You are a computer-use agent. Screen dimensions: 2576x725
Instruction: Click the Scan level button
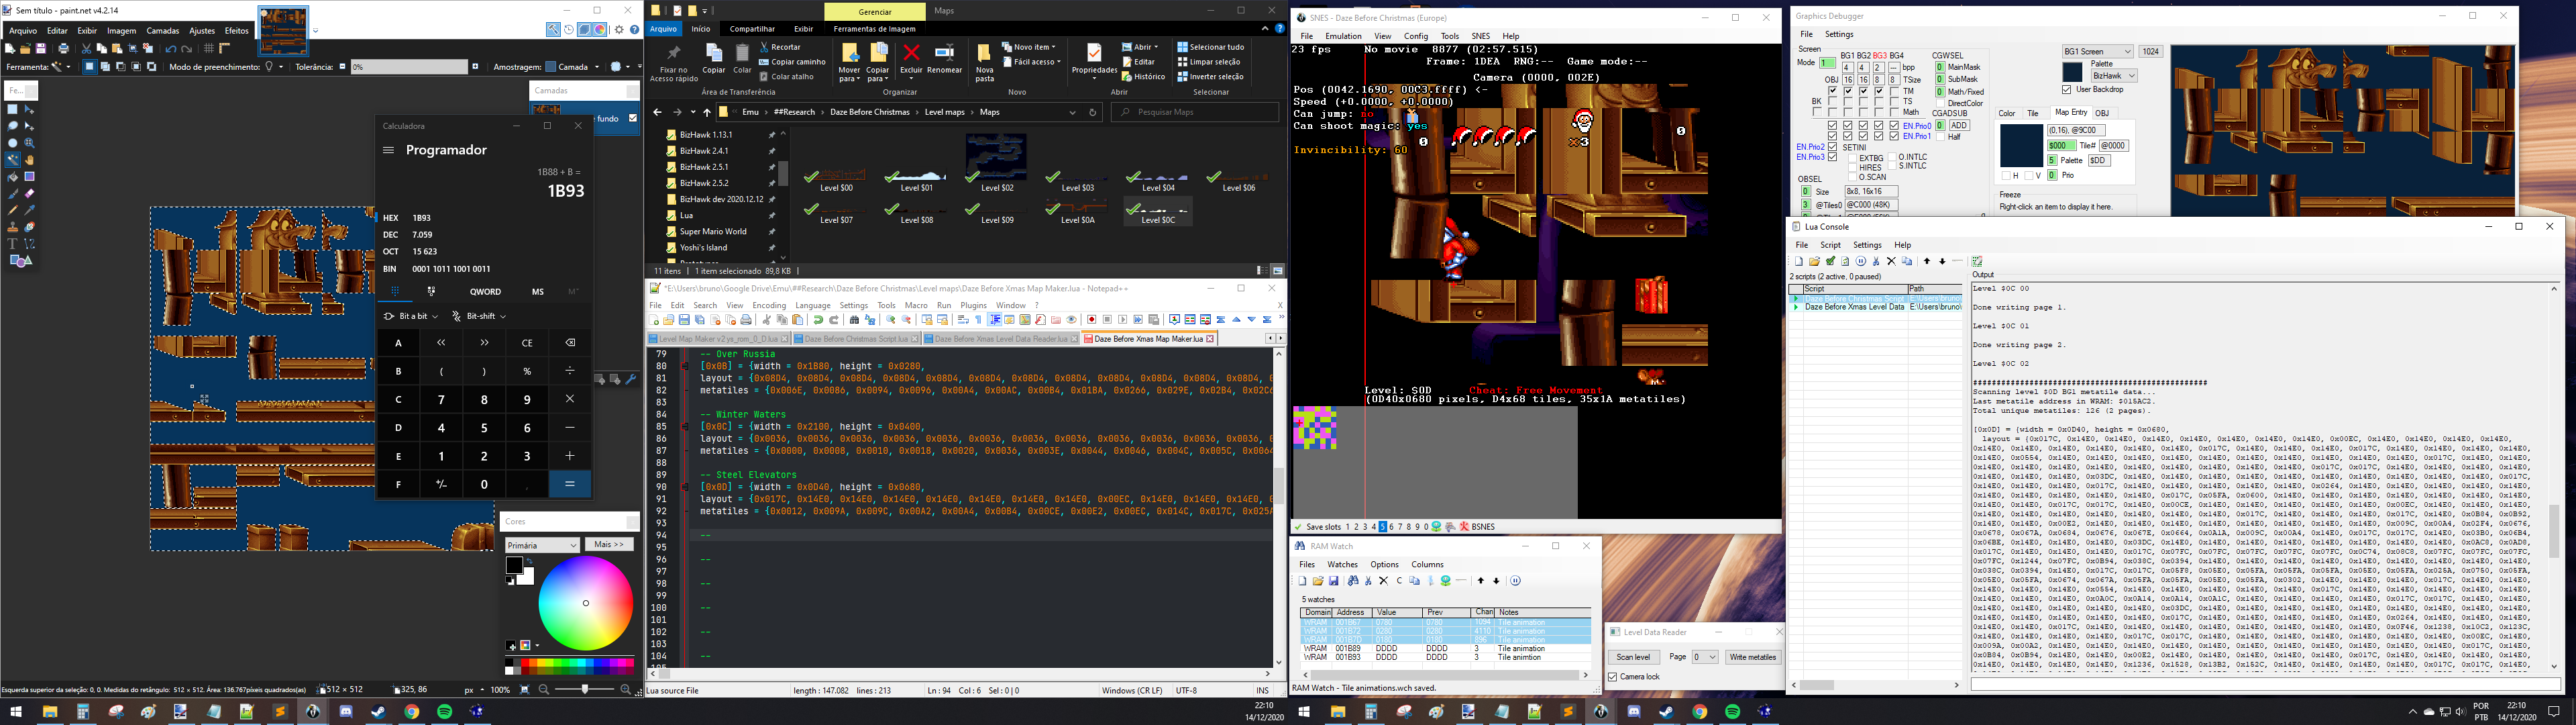coord(1633,657)
